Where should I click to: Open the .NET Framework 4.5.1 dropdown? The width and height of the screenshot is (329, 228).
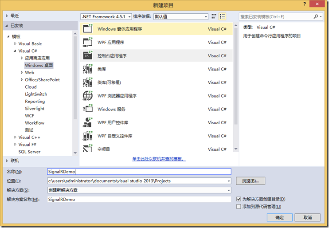click(x=106, y=16)
